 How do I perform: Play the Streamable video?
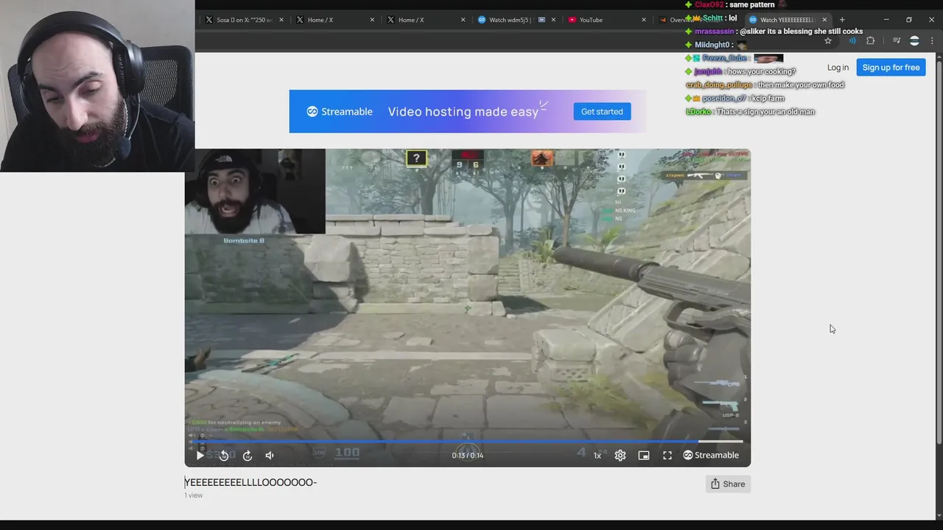coord(200,456)
